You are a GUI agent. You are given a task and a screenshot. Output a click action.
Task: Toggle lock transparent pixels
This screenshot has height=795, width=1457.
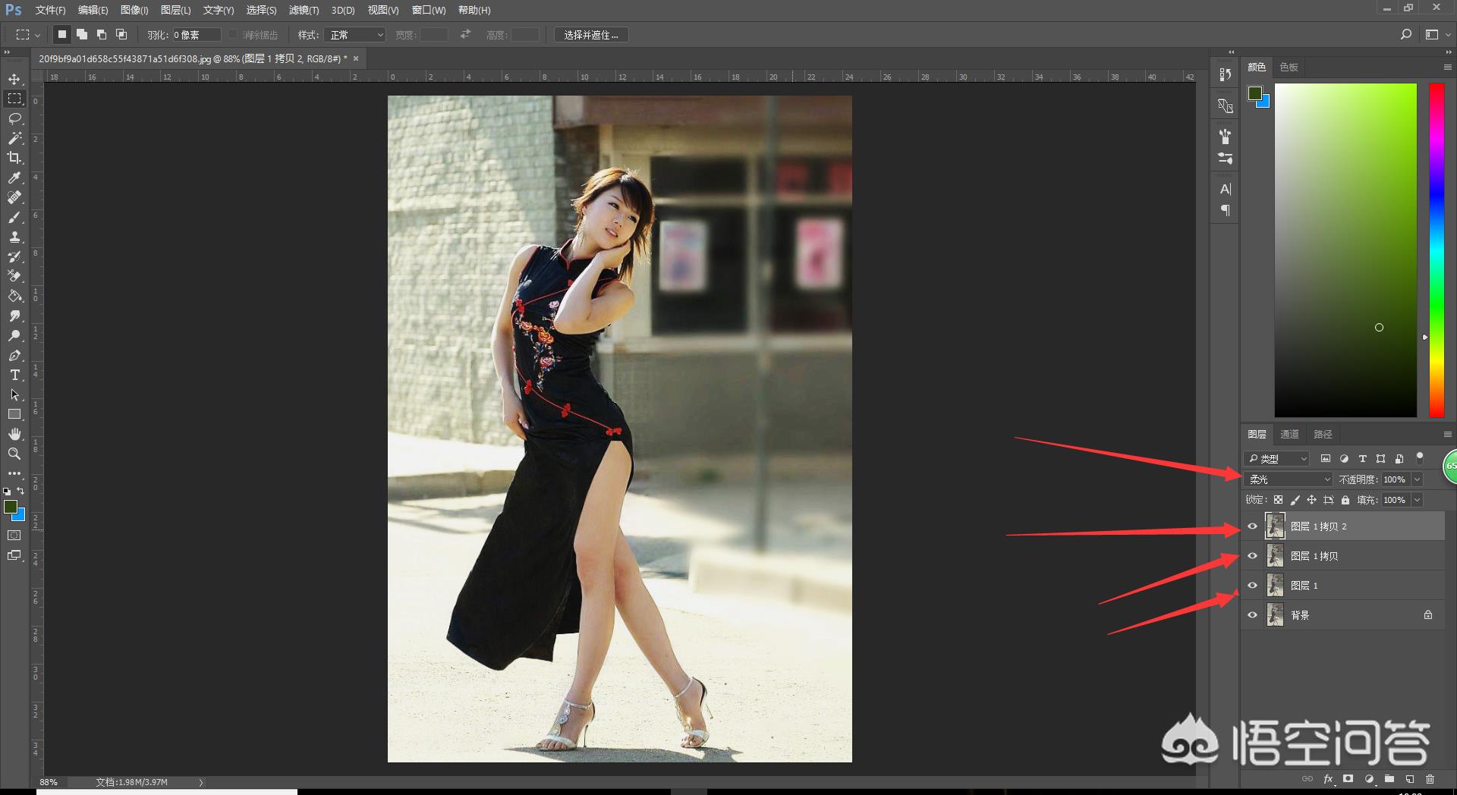tap(1279, 500)
